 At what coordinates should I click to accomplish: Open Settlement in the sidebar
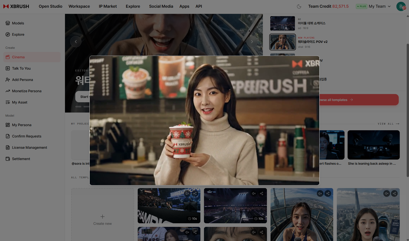(x=32, y=159)
